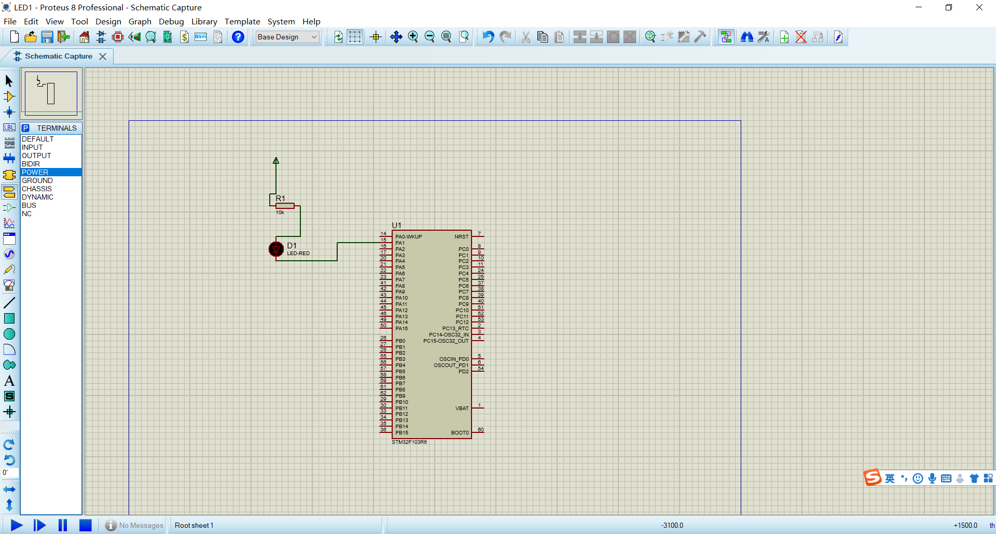The width and height of the screenshot is (996, 534).
Task: Select the Component Mode tool
Action: 9,96
